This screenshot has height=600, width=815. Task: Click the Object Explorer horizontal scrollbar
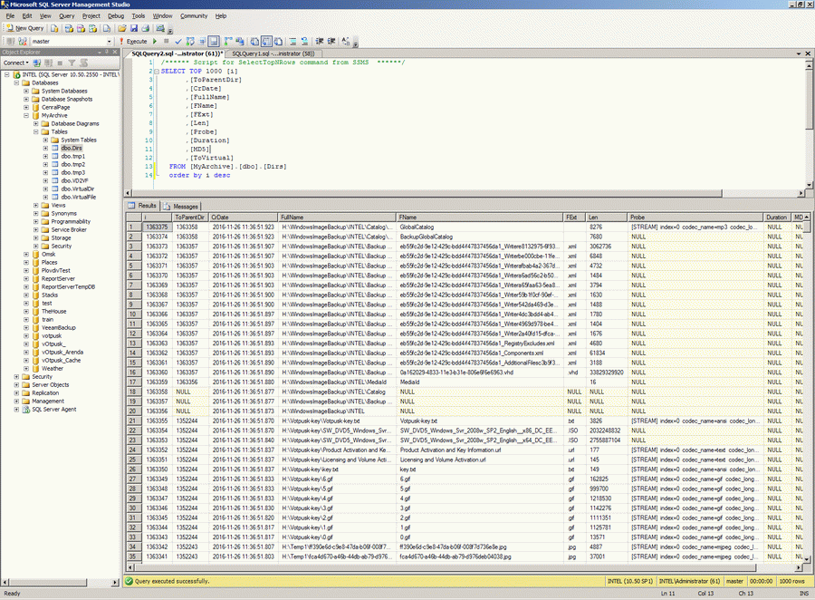tap(61, 582)
